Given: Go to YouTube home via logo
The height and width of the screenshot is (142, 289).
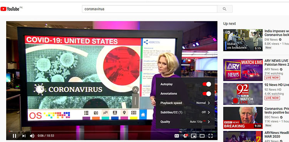Looking at the screenshot, I should pyautogui.click(x=12, y=9).
